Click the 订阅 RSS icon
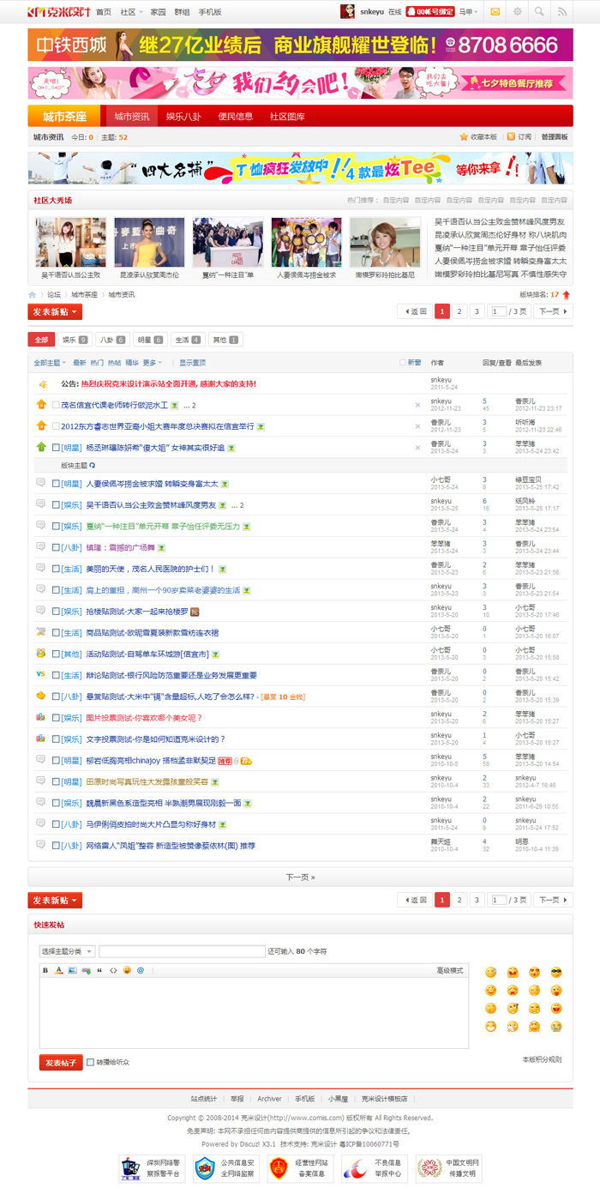Image resolution: width=600 pixels, height=1194 pixels. point(511,137)
